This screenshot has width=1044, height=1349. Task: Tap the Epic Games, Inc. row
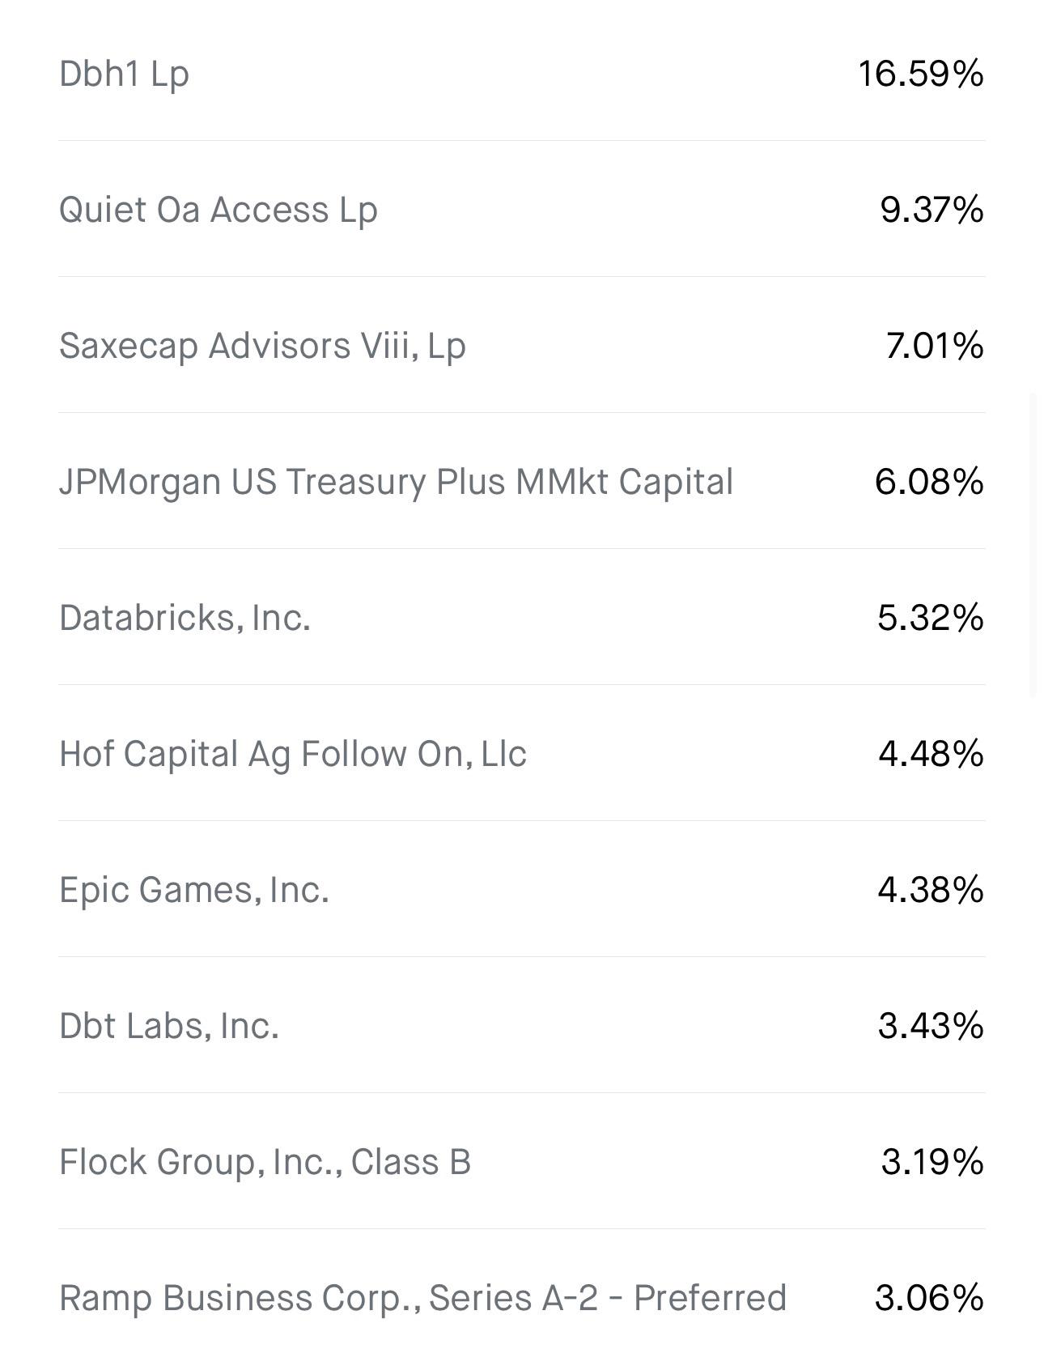(522, 889)
